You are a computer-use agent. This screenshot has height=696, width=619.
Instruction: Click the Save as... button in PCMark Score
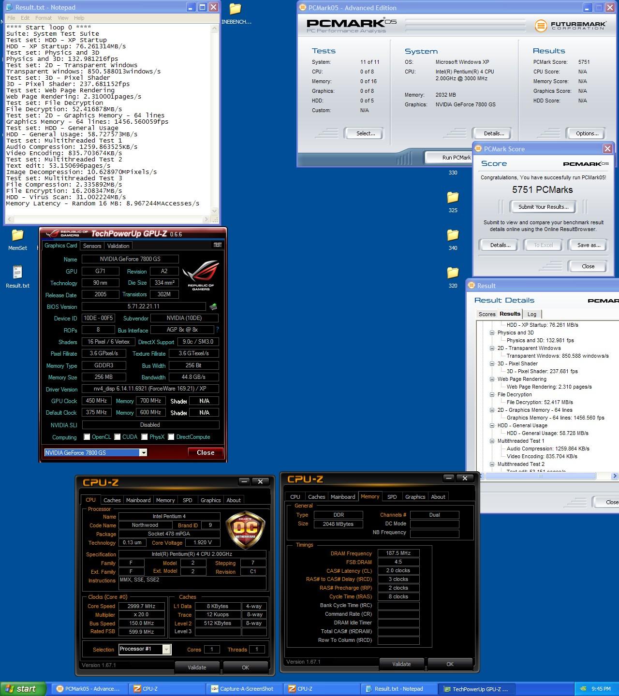point(589,245)
